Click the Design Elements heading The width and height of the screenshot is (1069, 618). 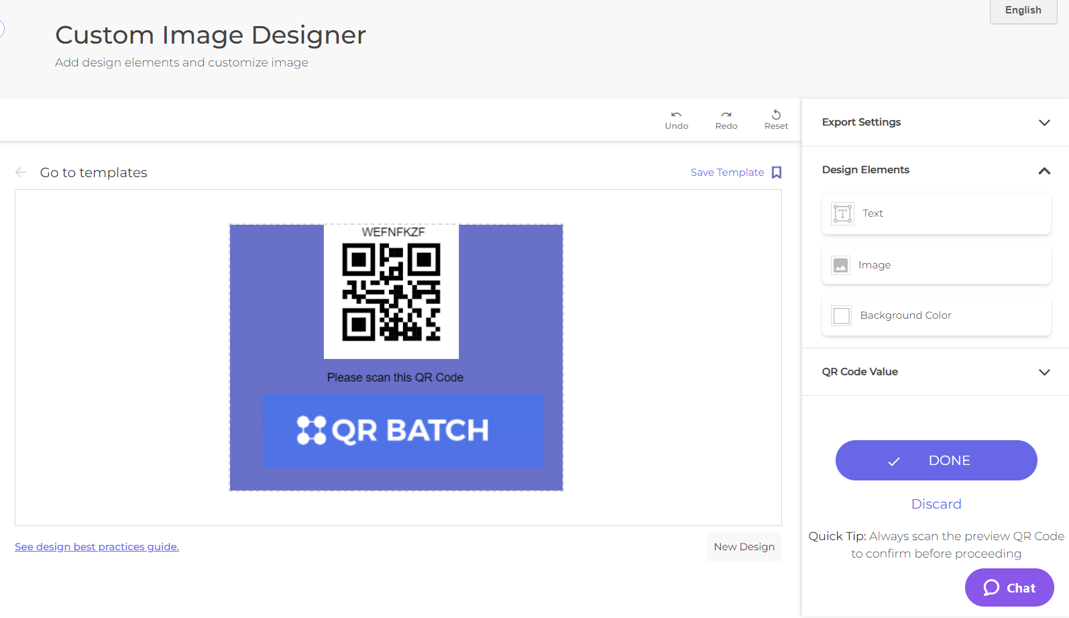point(865,170)
